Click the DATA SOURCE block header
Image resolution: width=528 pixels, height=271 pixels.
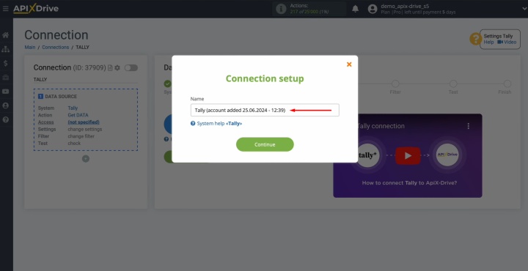(58, 97)
